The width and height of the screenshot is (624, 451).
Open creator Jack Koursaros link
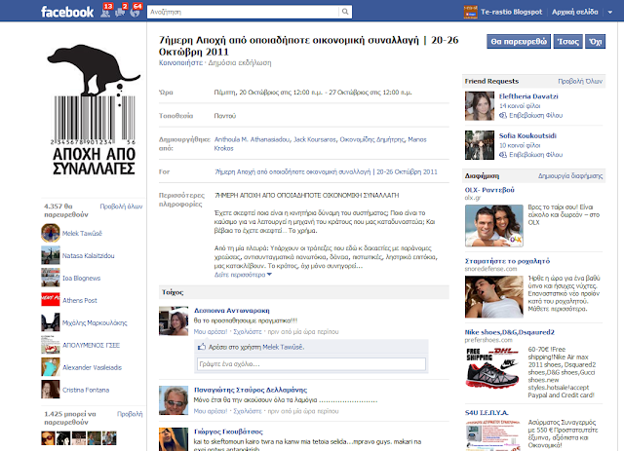click(x=315, y=139)
